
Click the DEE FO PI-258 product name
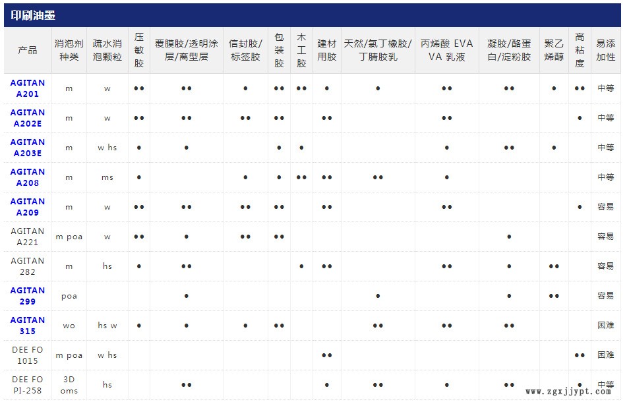pyautogui.click(x=27, y=385)
